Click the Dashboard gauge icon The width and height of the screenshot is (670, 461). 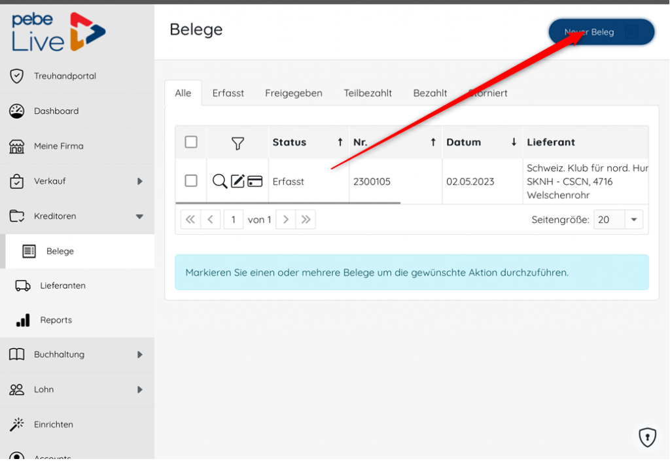click(x=16, y=111)
